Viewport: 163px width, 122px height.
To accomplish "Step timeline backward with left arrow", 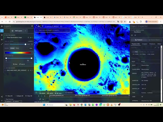I will [x=38, y=96].
